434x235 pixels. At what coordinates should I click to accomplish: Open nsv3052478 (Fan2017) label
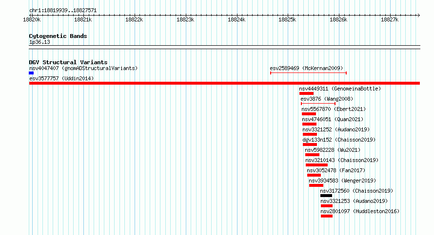coord(336,170)
